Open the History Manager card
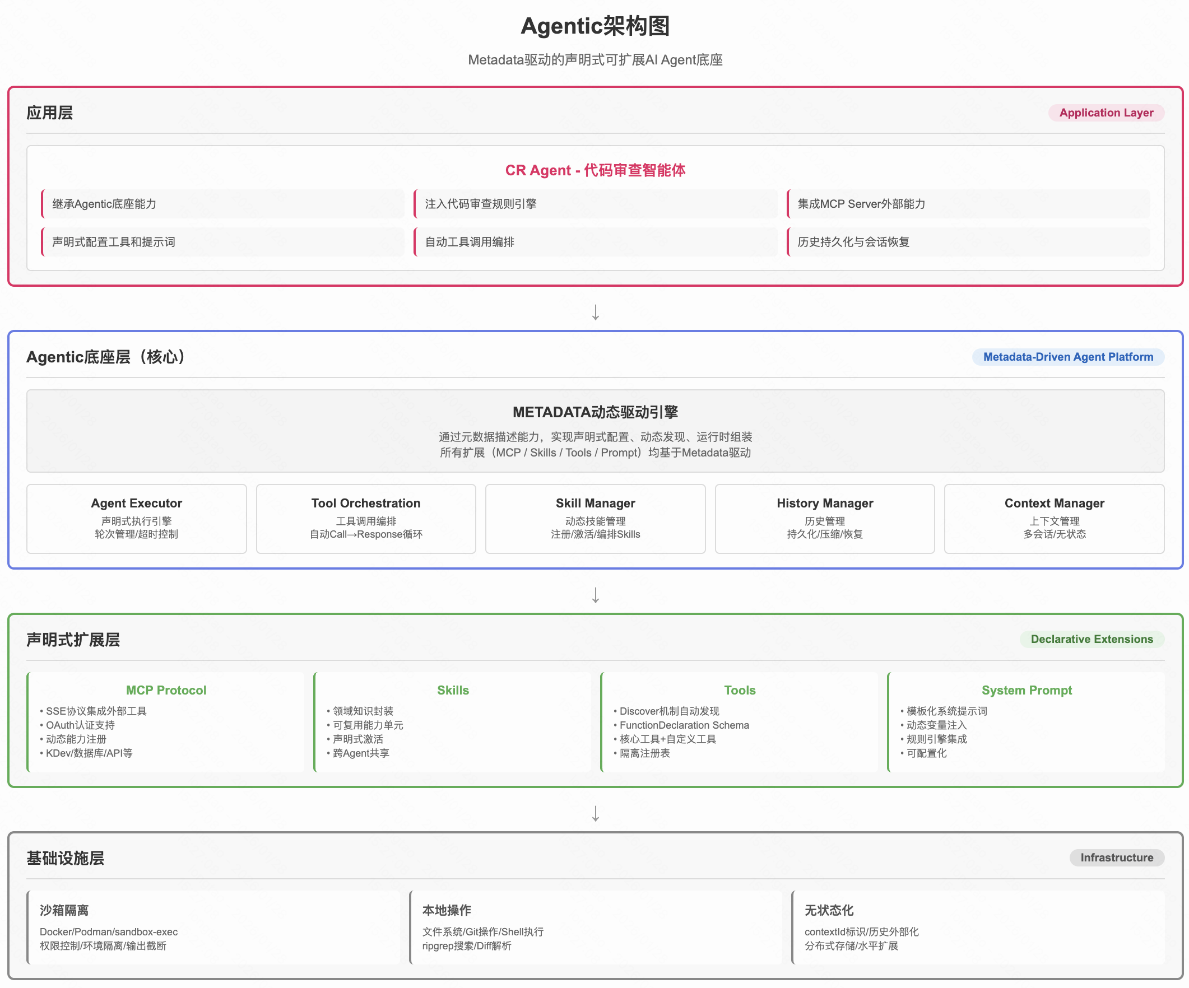1189x988 pixels. pyautogui.click(x=824, y=518)
